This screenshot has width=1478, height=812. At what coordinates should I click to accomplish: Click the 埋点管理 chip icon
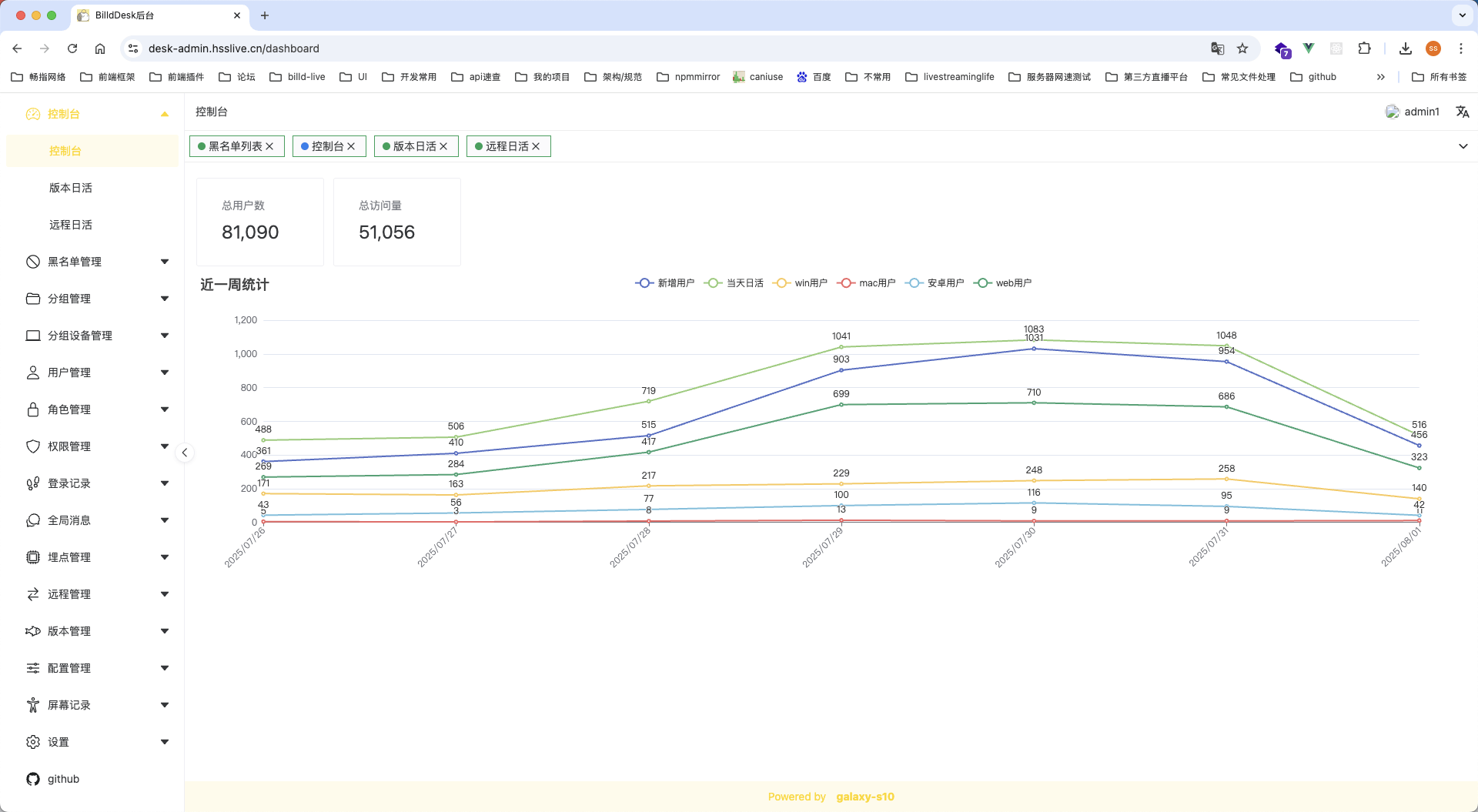click(33, 557)
